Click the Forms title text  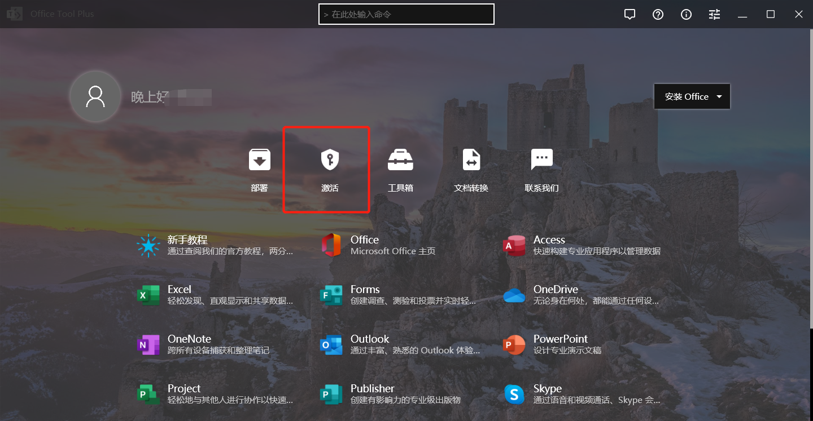(x=365, y=289)
